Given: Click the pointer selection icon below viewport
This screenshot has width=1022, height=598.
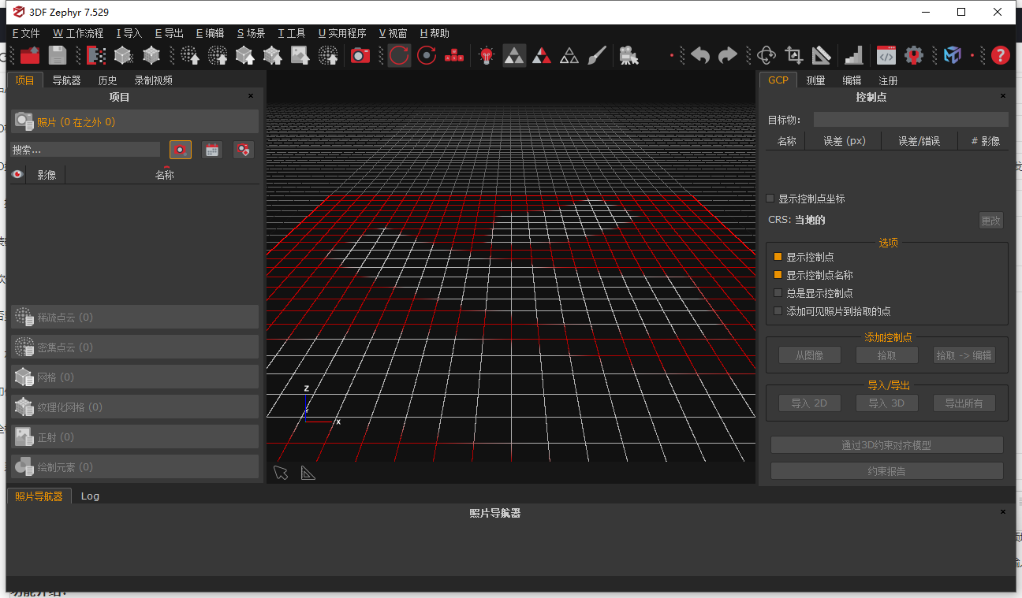Looking at the screenshot, I should tap(281, 472).
